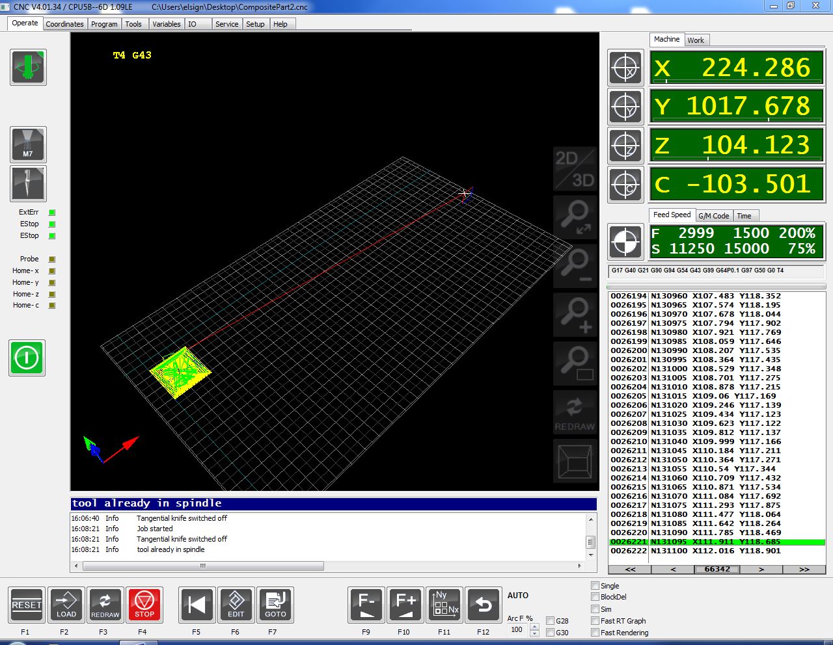The image size is (833, 645).
Task: Switch to Work coordinates tab
Action: (x=695, y=40)
